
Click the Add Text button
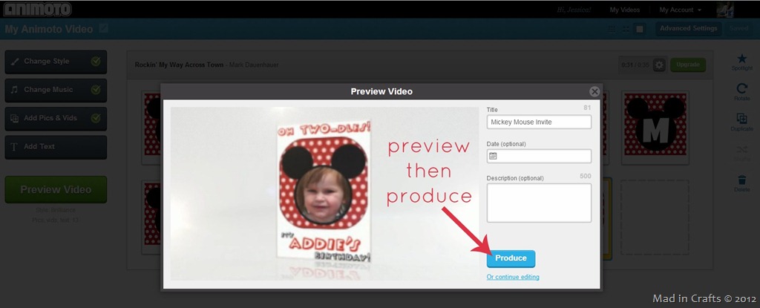56,146
